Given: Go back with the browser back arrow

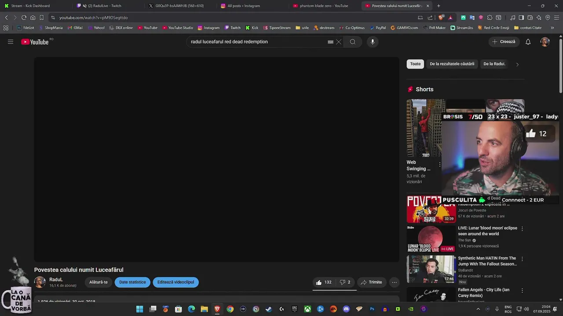Looking at the screenshot, I should click(x=6, y=18).
